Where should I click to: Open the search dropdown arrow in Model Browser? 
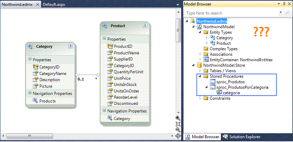(281, 13)
